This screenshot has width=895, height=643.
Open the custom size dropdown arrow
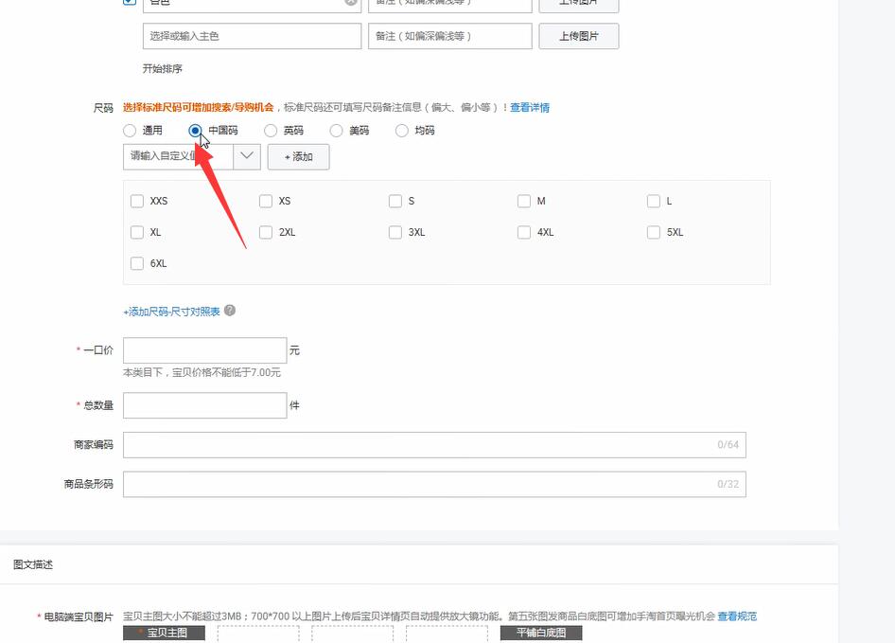(x=247, y=156)
